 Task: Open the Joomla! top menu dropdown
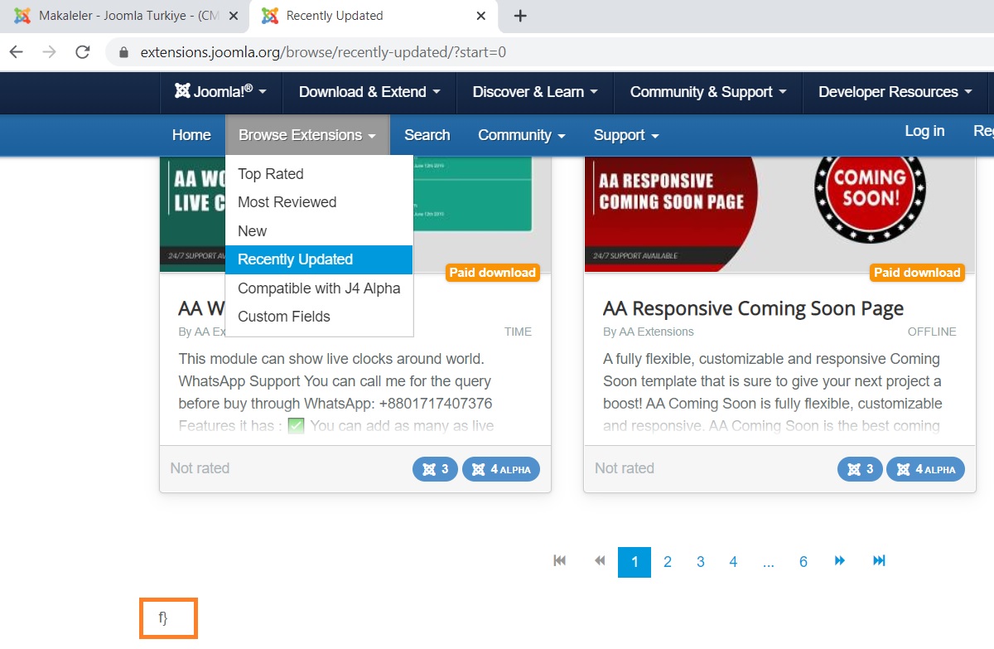coord(220,92)
